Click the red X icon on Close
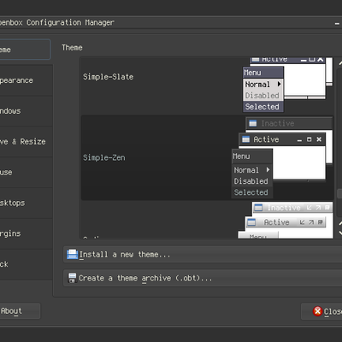Screen dimensions: 342x342 [x=317, y=311]
